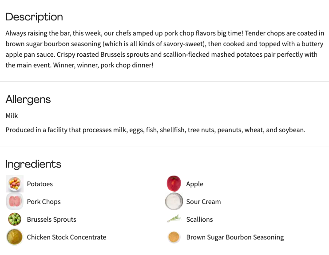Image resolution: width=329 pixels, height=255 pixels.
Task: Click the Pork Chops text label
Action: [x=44, y=202]
